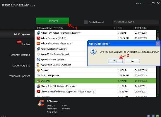Click the Apple Mobile Device Support icon
The width and height of the screenshot is (161, 117).
click(38, 54)
